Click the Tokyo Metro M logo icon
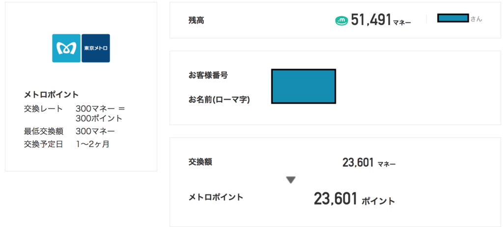 (66, 48)
